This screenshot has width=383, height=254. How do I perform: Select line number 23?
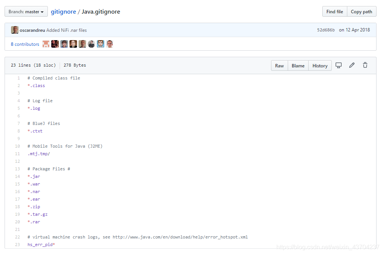[x=17, y=245]
